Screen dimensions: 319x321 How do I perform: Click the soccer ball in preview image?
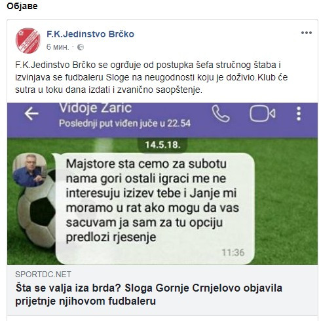tap(36, 209)
